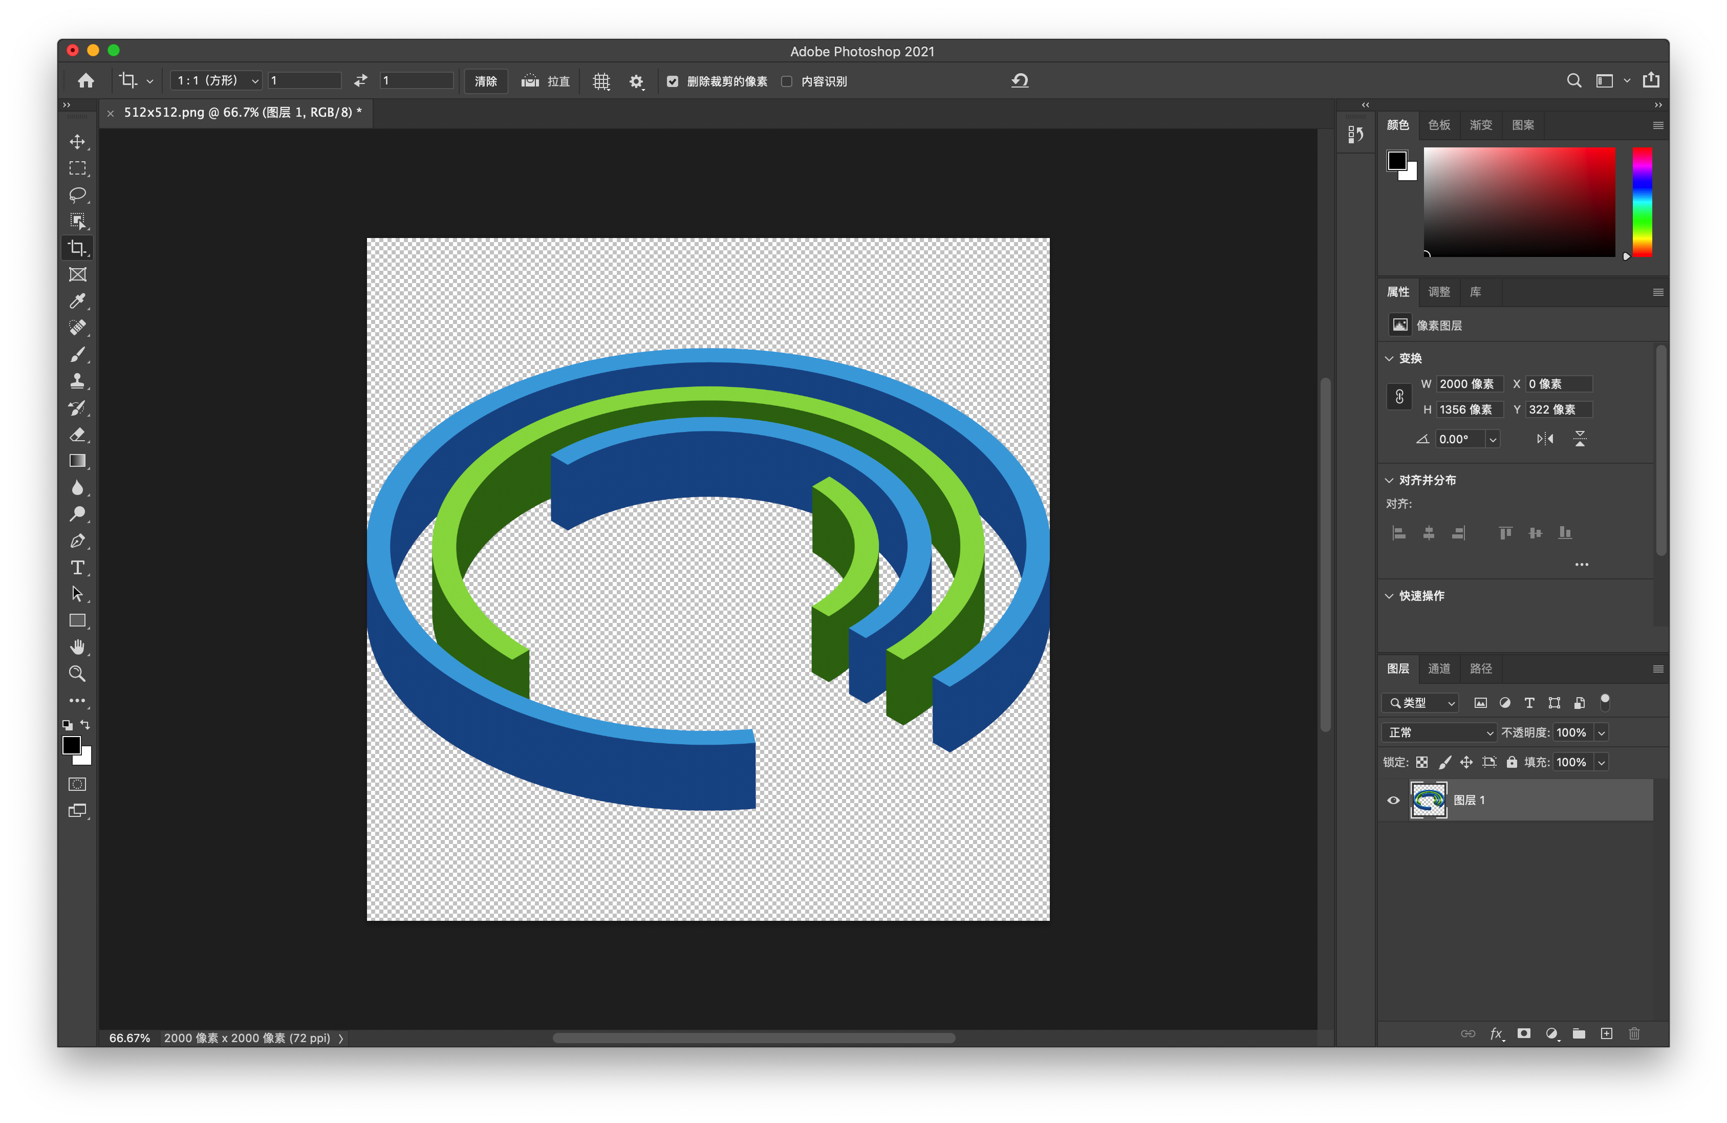
Task: Select the Clone Stamp tool
Action: pos(78,381)
